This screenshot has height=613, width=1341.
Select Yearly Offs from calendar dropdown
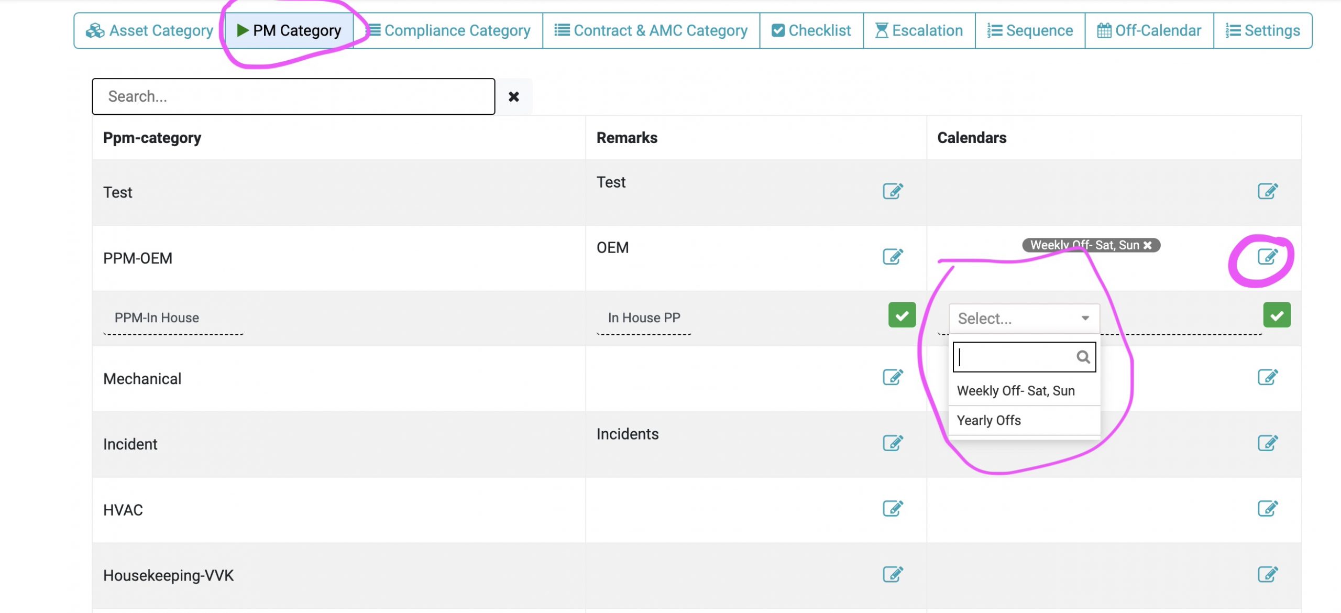pyautogui.click(x=988, y=420)
